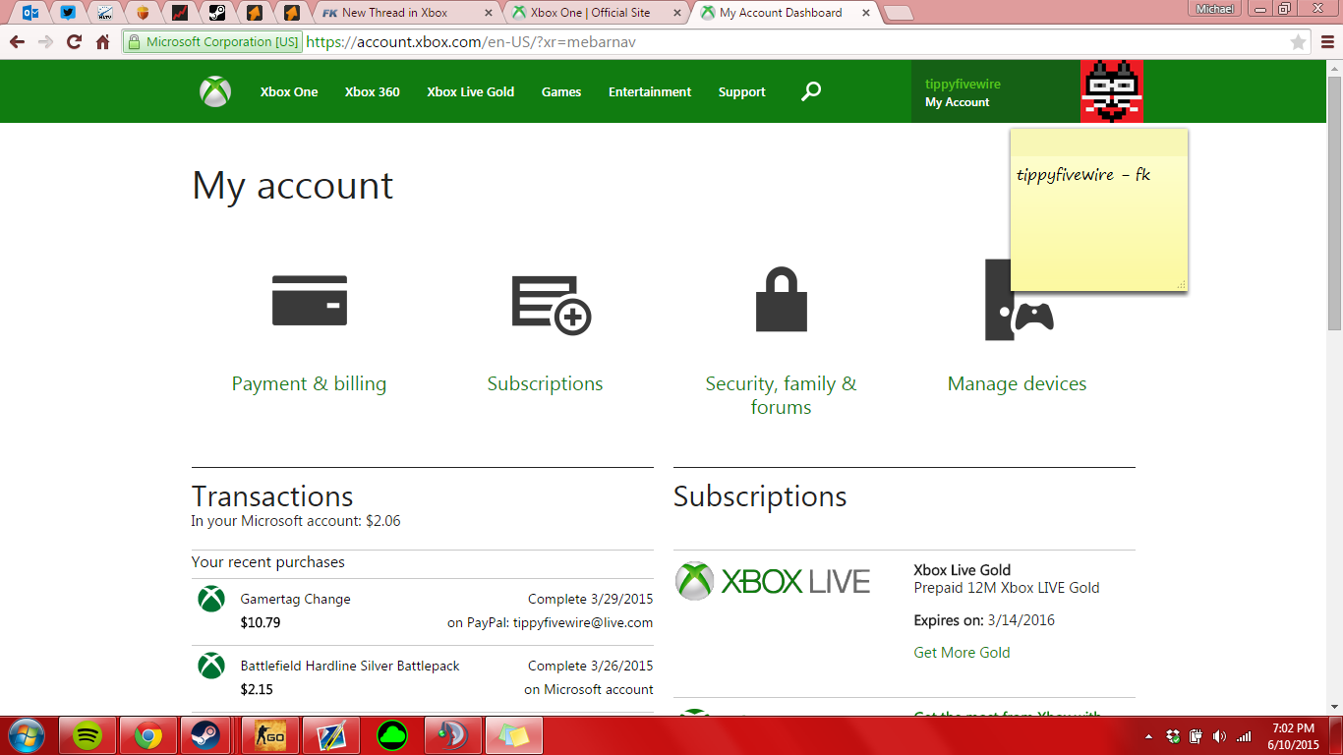This screenshot has width=1343, height=755.
Task: Click the Xbox Live logo in Subscriptions
Action: (773, 581)
